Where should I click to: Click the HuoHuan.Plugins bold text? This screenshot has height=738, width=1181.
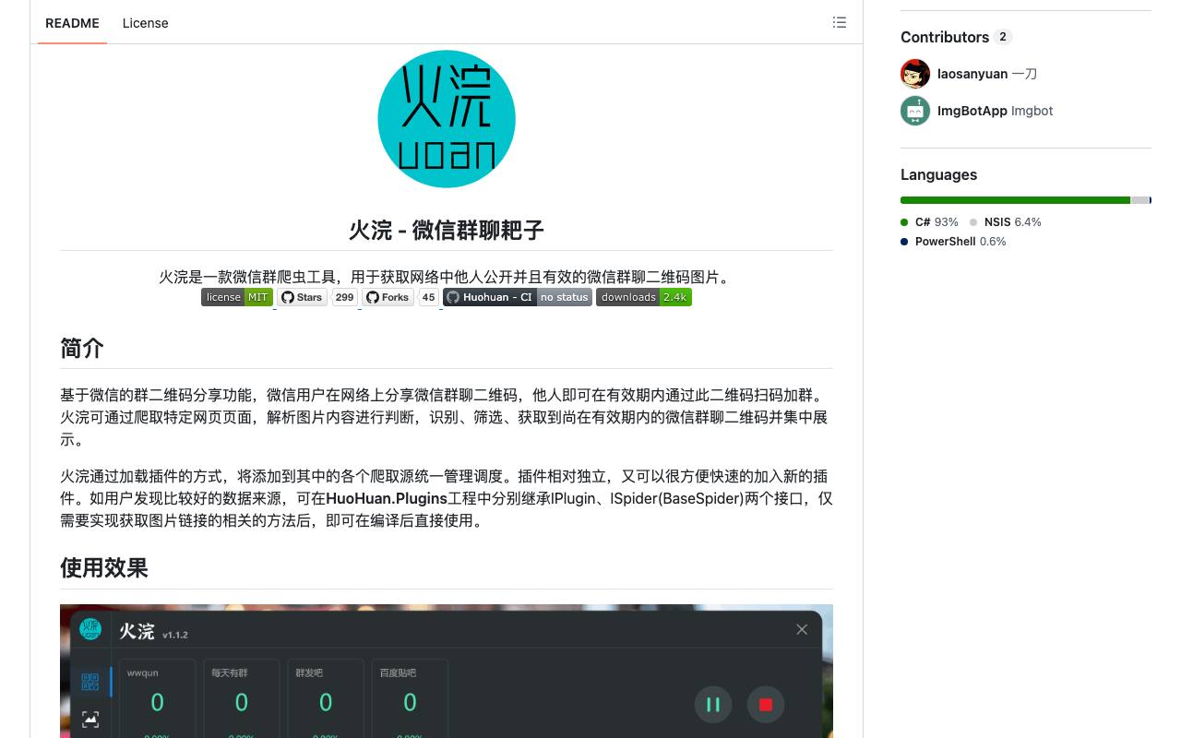387,498
